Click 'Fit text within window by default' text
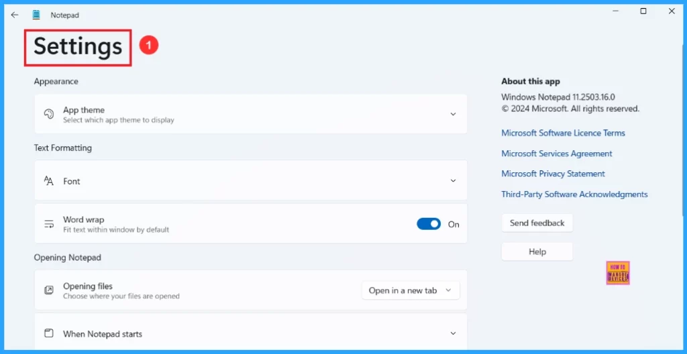This screenshot has width=687, height=354. click(115, 229)
